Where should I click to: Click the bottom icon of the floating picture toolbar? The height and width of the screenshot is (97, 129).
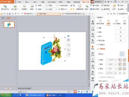(x=68, y=55)
